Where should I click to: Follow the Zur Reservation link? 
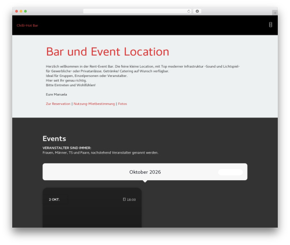(x=58, y=104)
